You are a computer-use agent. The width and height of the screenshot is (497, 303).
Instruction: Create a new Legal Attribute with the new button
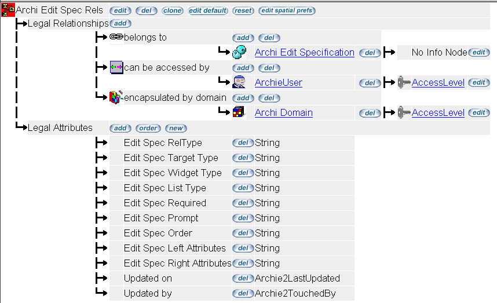[176, 128]
